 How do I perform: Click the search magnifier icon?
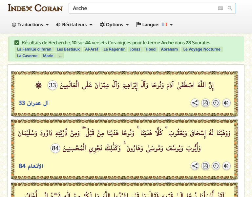230,8
